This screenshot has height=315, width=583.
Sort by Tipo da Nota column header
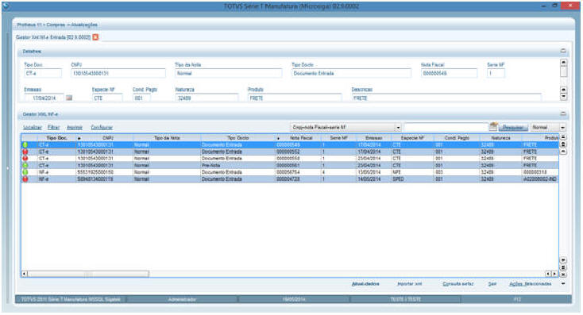pyautogui.click(x=167, y=138)
